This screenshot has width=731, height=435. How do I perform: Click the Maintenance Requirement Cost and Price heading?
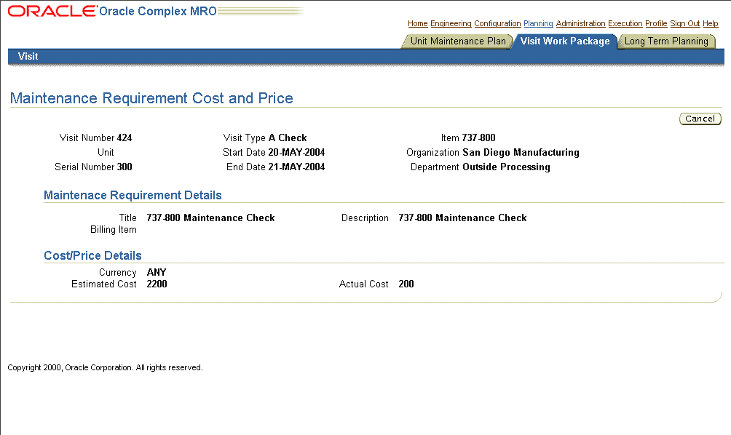(x=151, y=98)
